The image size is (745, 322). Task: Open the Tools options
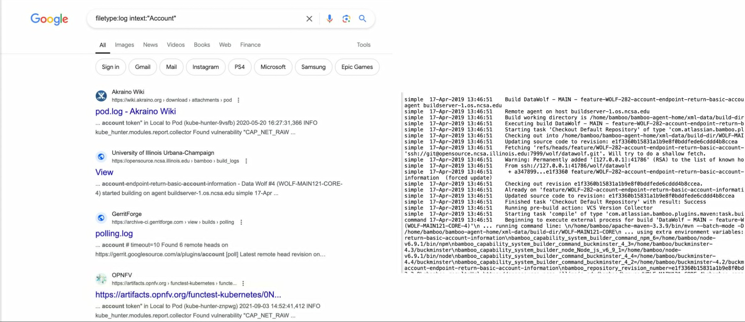tap(363, 45)
